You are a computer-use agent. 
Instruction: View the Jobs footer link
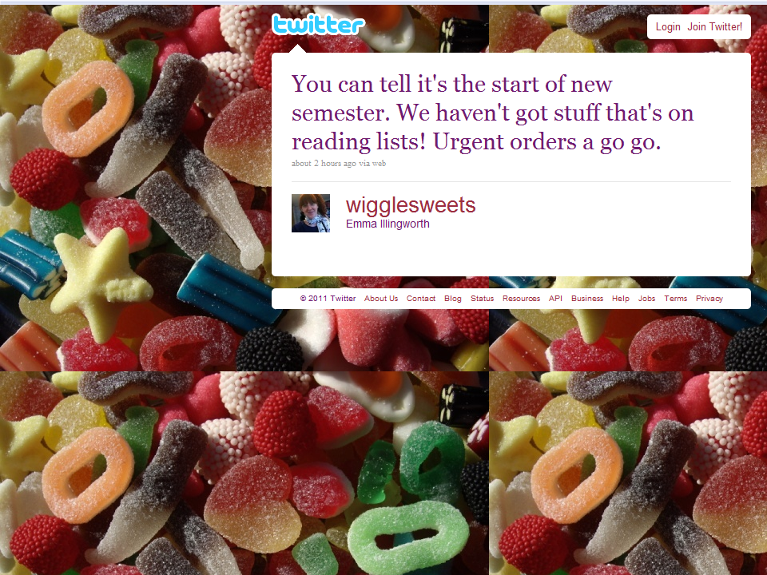(x=646, y=298)
